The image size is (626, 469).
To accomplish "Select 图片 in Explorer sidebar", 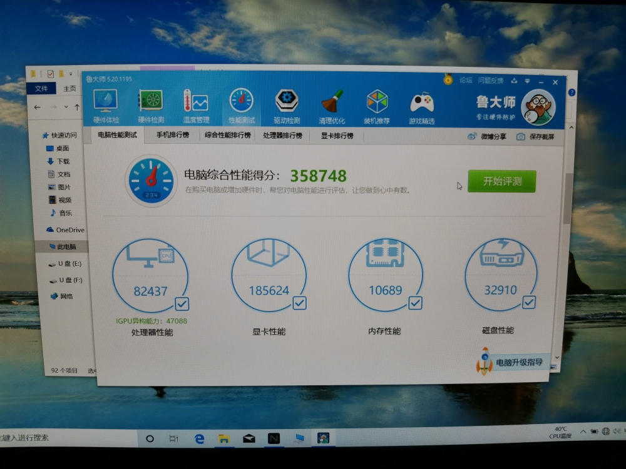I will pyautogui.click(x=59, y=187).
